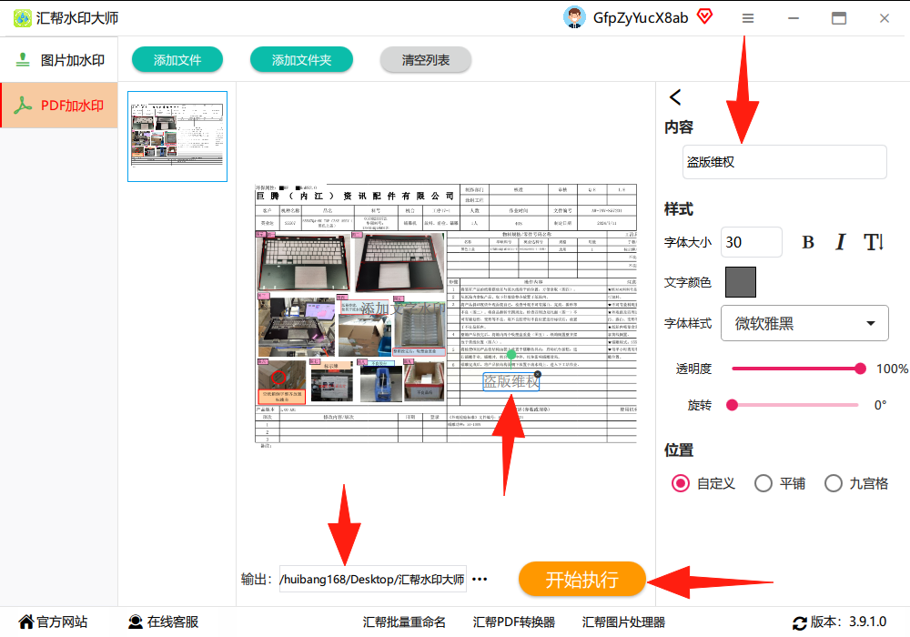This screenshot has height=637, width=910.
Task: Click the orange 开始执行 button
Action: [x=582, y=579]
